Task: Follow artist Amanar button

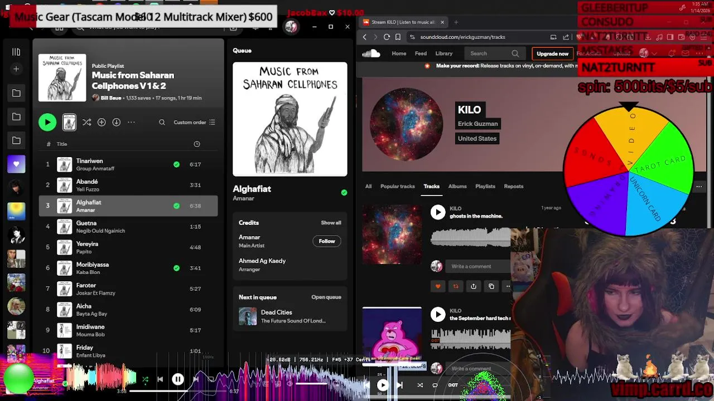Action: pos(327,241)
